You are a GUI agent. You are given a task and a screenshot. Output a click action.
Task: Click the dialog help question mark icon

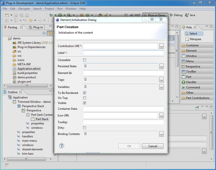[62, 146]
